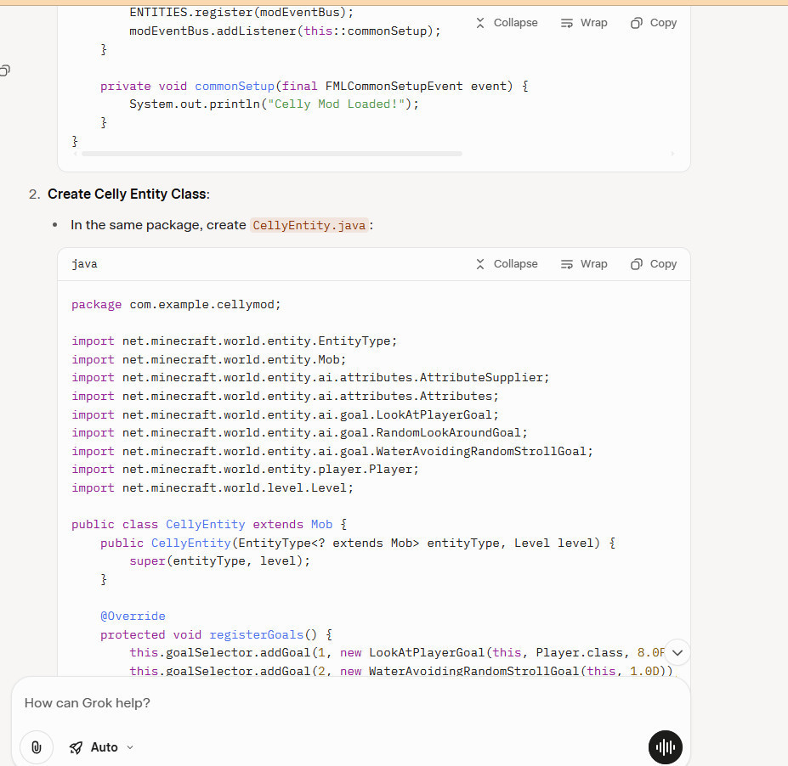The width and height of the screenshot is (788, 766).
Task: Collapse the first code block at top
Action: (507, 23)
